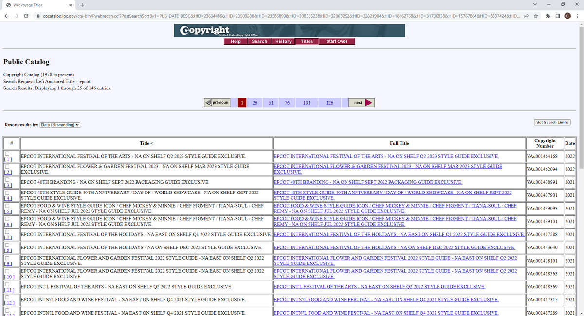Click the Date column header
Image resolution: width=584 pixels, height=316 pixels.
[x=570, y=143]
